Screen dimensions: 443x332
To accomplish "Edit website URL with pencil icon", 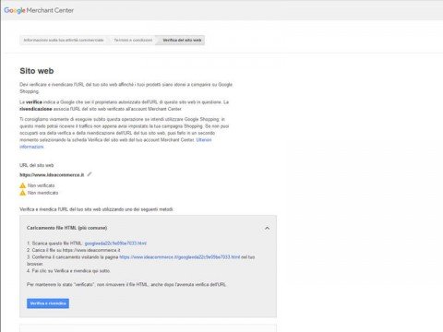I will (90, 174).
